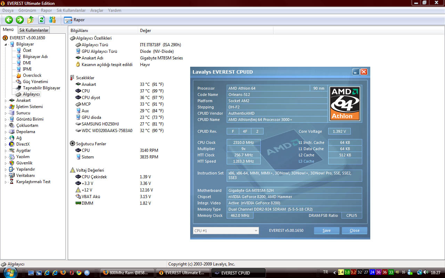Switch to EVEREST Ultimate Edition taskbar button
The height and width of the screenshot is (278, 445).
coord(183,273)
